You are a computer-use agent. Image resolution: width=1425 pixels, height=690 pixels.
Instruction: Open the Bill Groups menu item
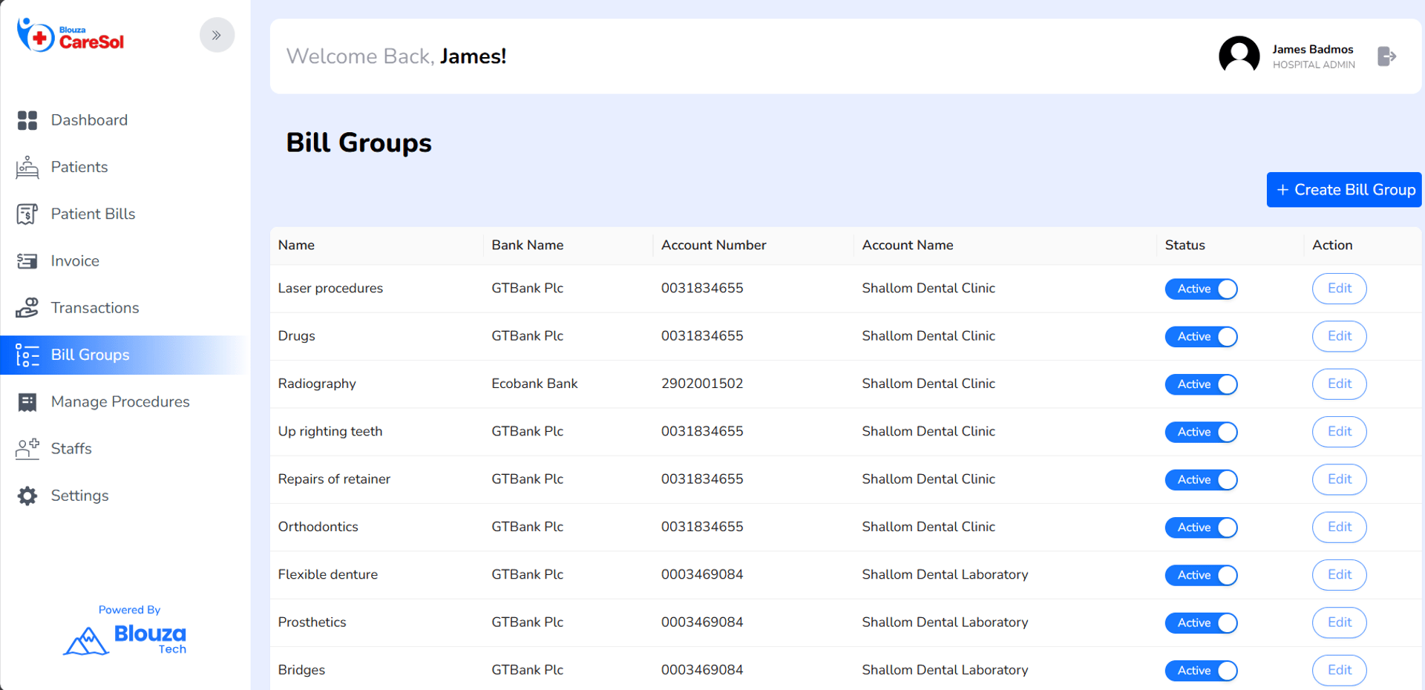(x=90, y=355)
